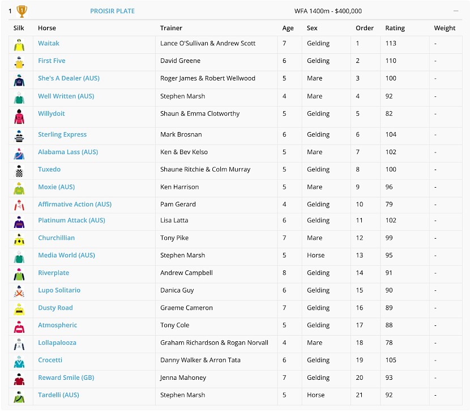Click Waitak's yellow jockey silk icon
Screen dimensions: 470x411
19,45
